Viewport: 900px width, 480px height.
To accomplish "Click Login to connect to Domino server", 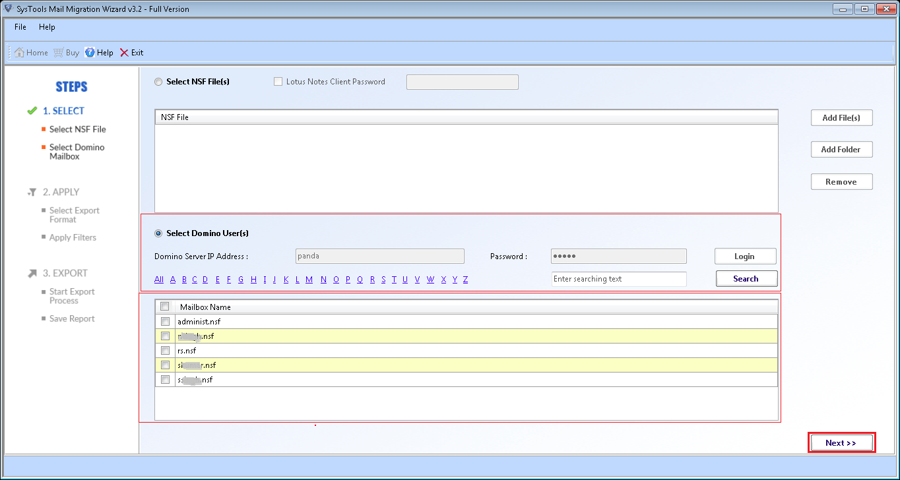I will pos(745,256).
